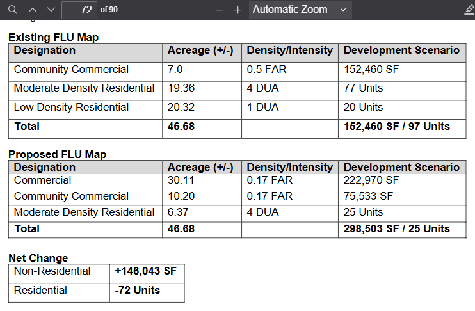475x311 pixels.
Task: Click acreage value '6.37'
Action: 178,212
